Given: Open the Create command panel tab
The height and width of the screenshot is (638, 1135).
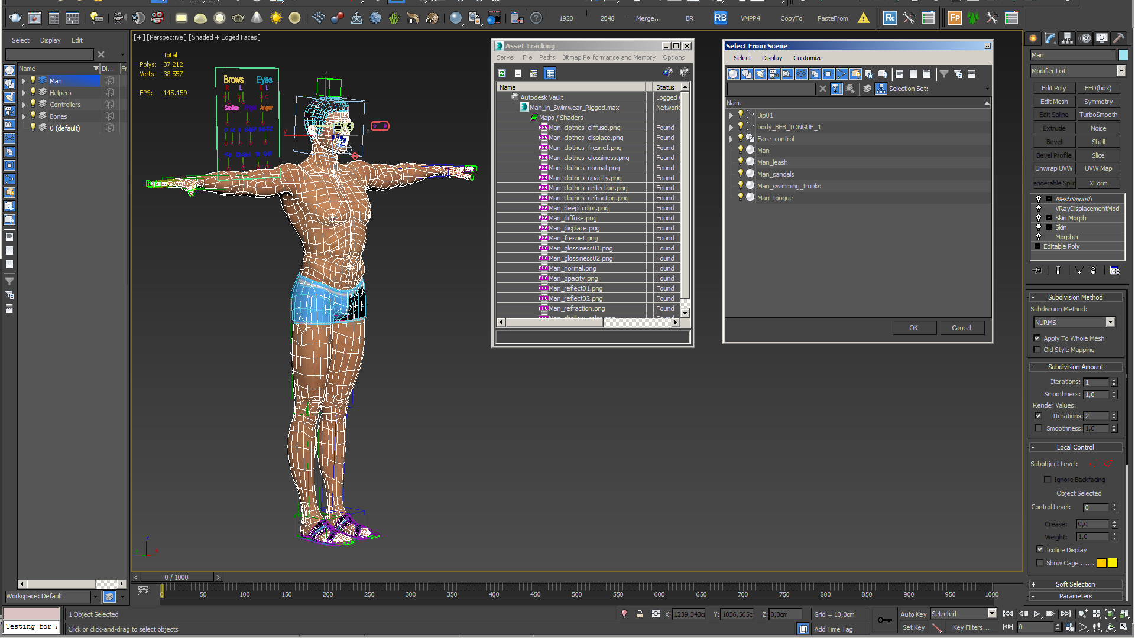Looking at the screenshot, I should tap(1033, 38).
